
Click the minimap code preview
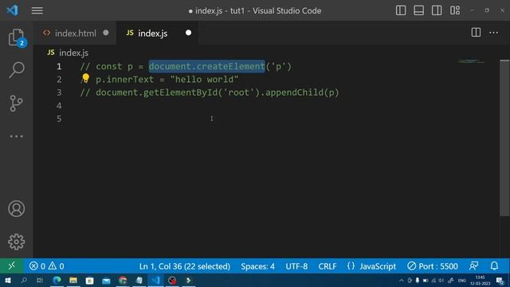471,61
